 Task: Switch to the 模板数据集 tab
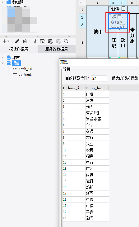pos(19,49)
